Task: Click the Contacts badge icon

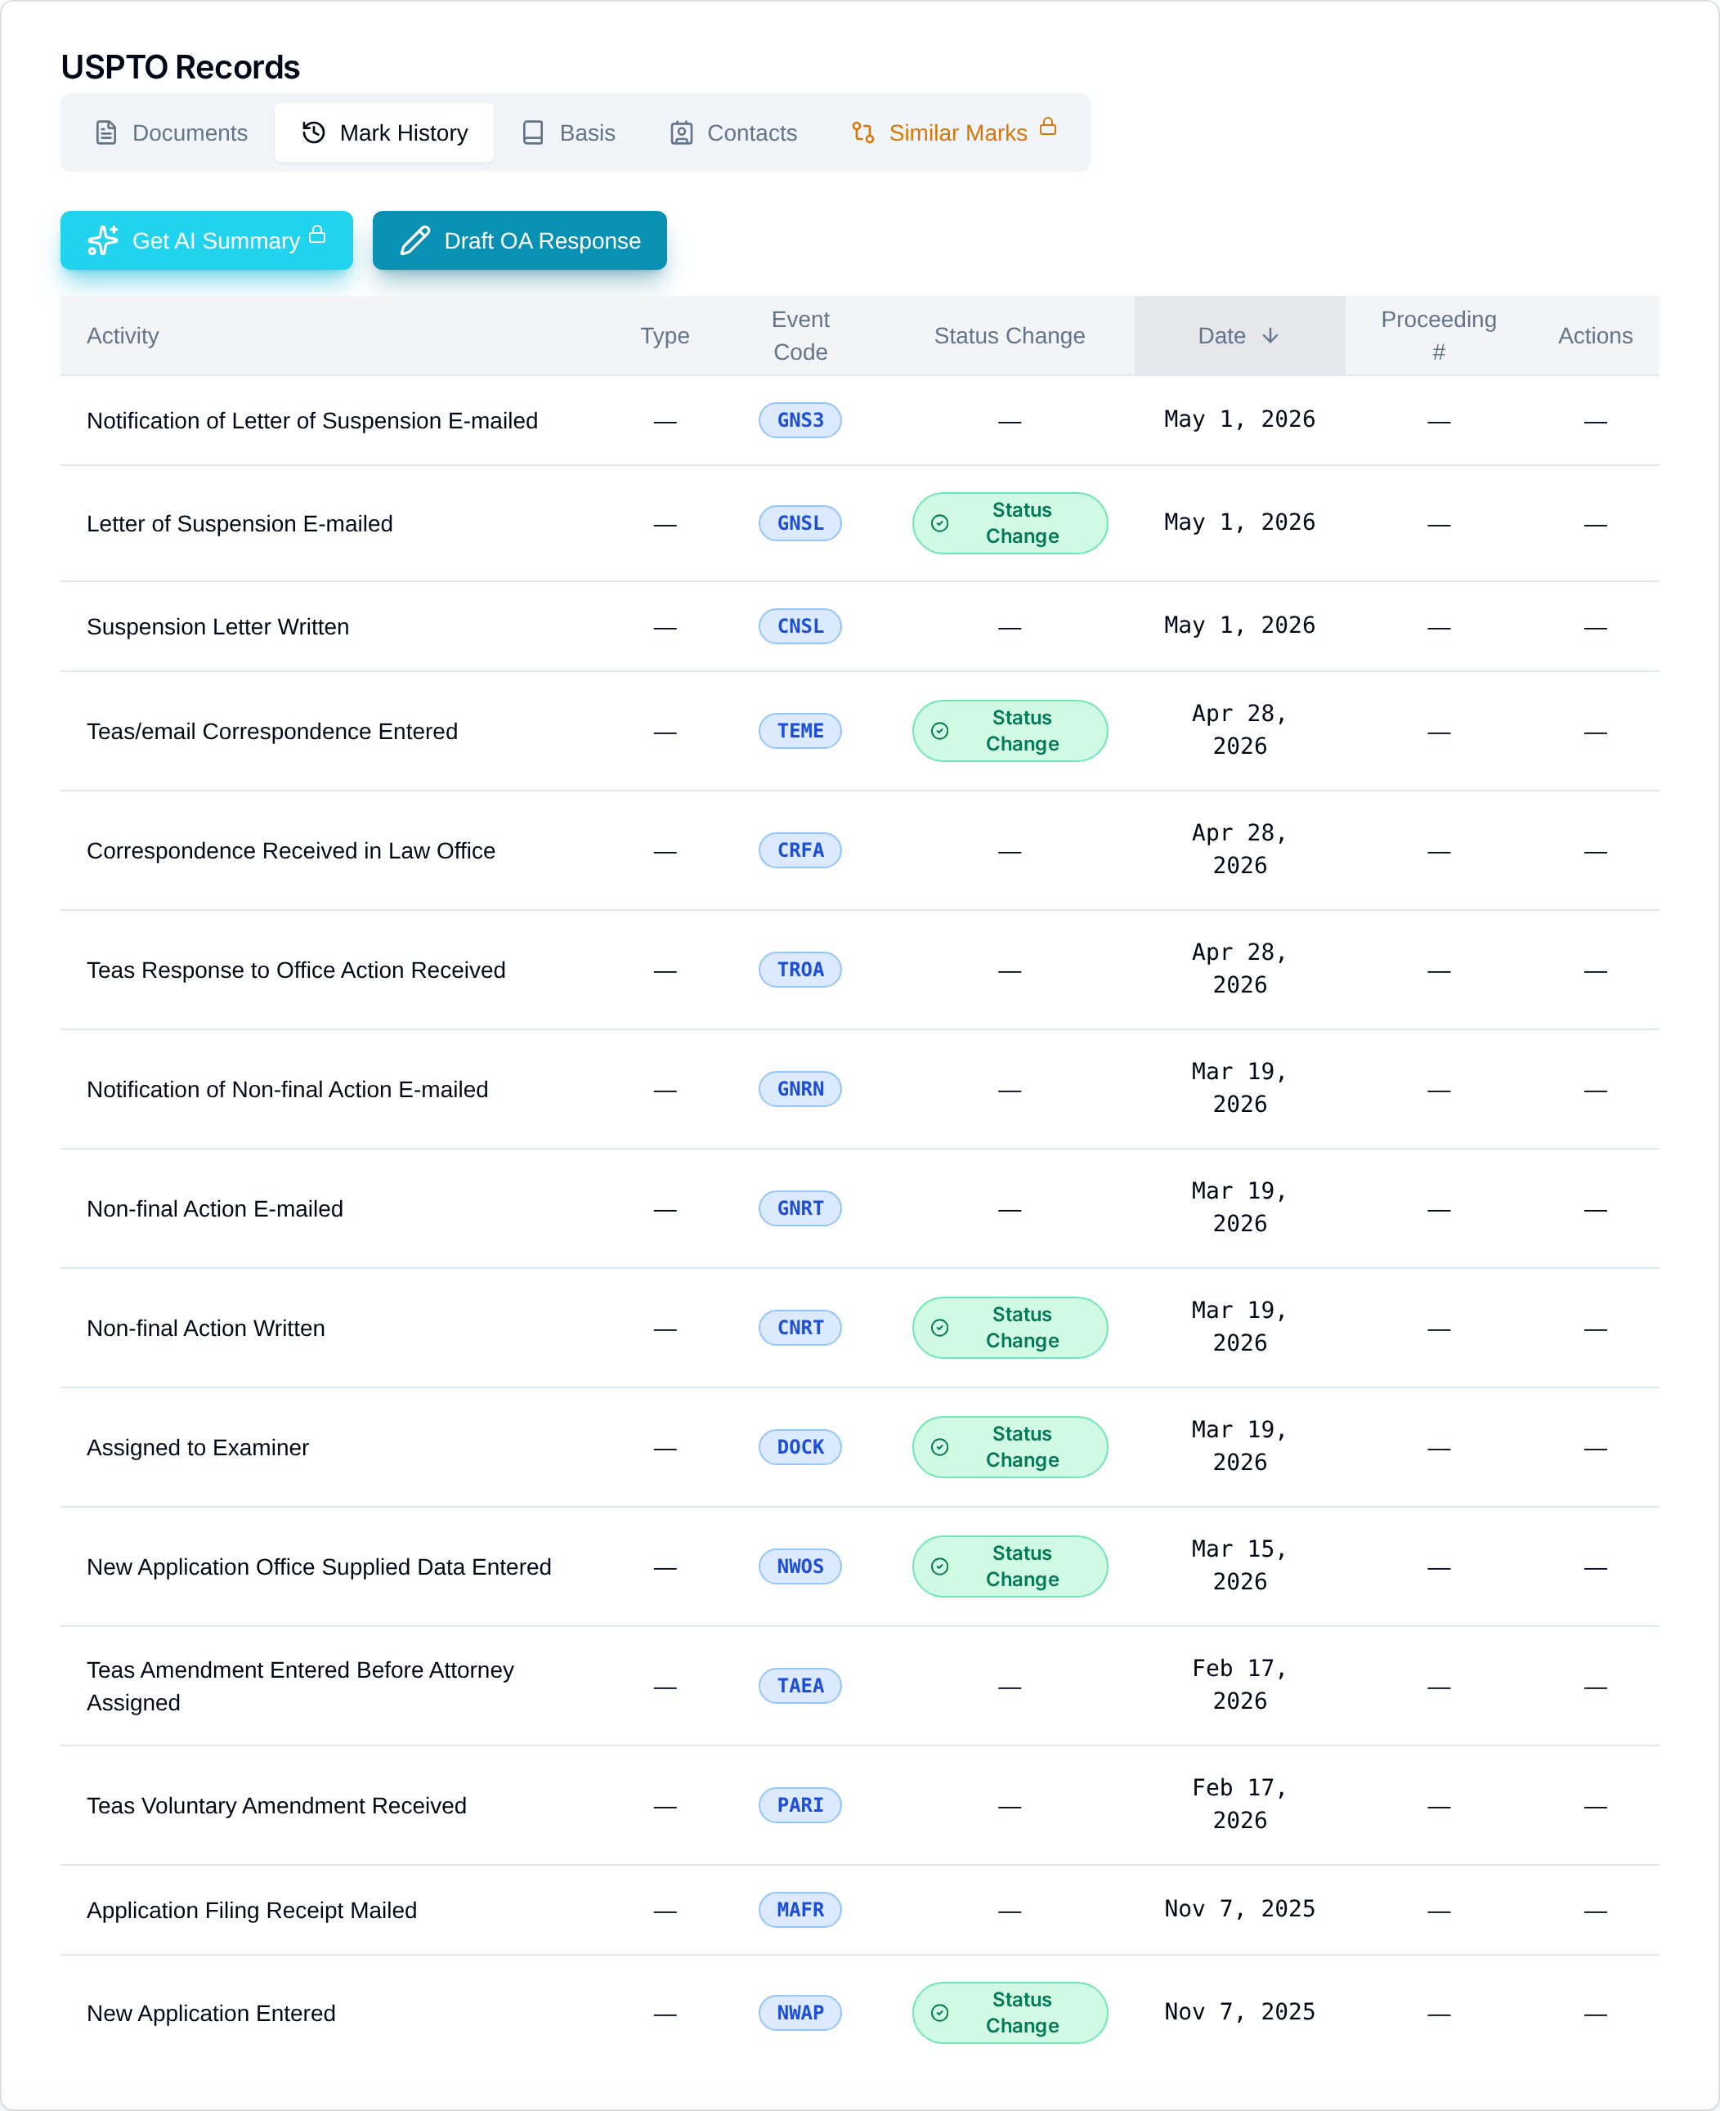Action: (x=682, y=132)
